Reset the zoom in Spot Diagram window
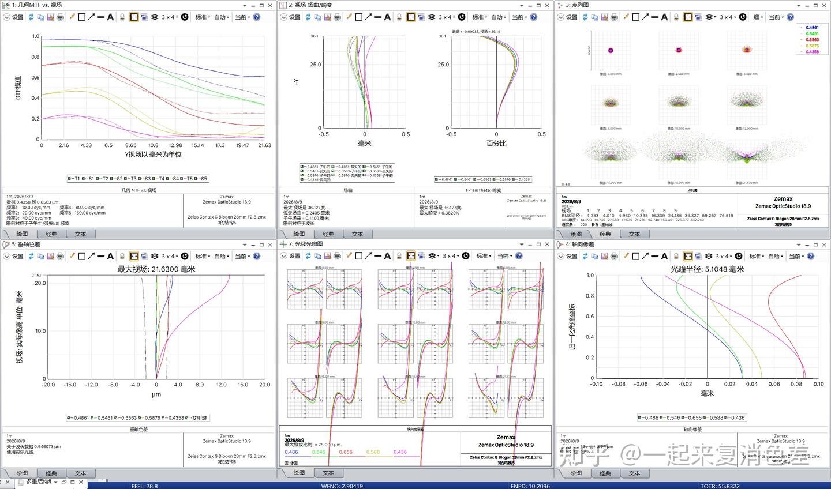 (x=743, y=17)
